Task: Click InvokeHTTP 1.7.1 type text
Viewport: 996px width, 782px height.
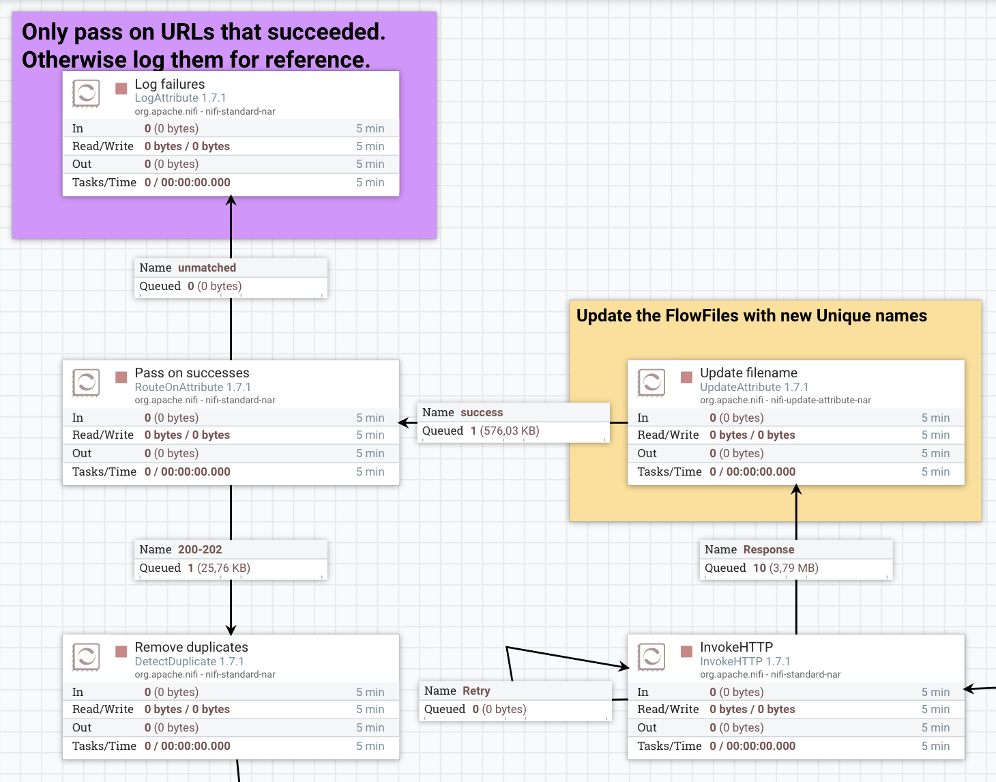Action: 745,661
